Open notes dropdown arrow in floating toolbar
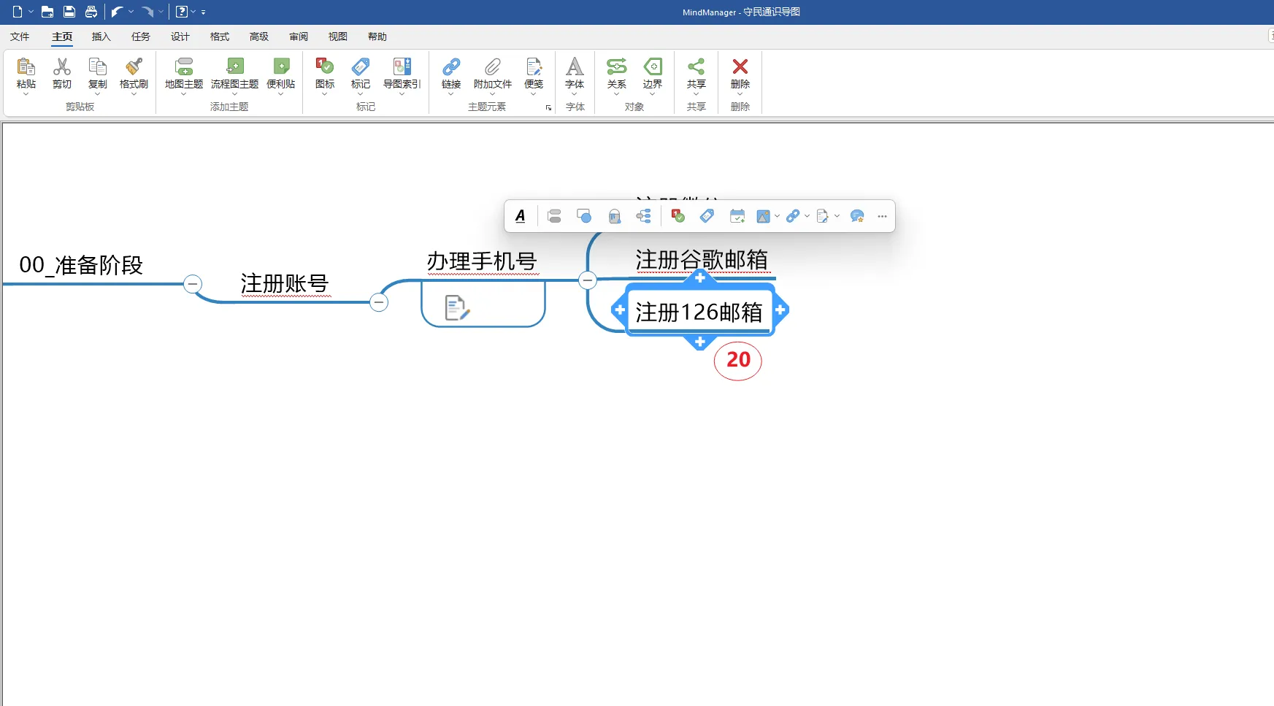1274x706 pixels. 837,216
